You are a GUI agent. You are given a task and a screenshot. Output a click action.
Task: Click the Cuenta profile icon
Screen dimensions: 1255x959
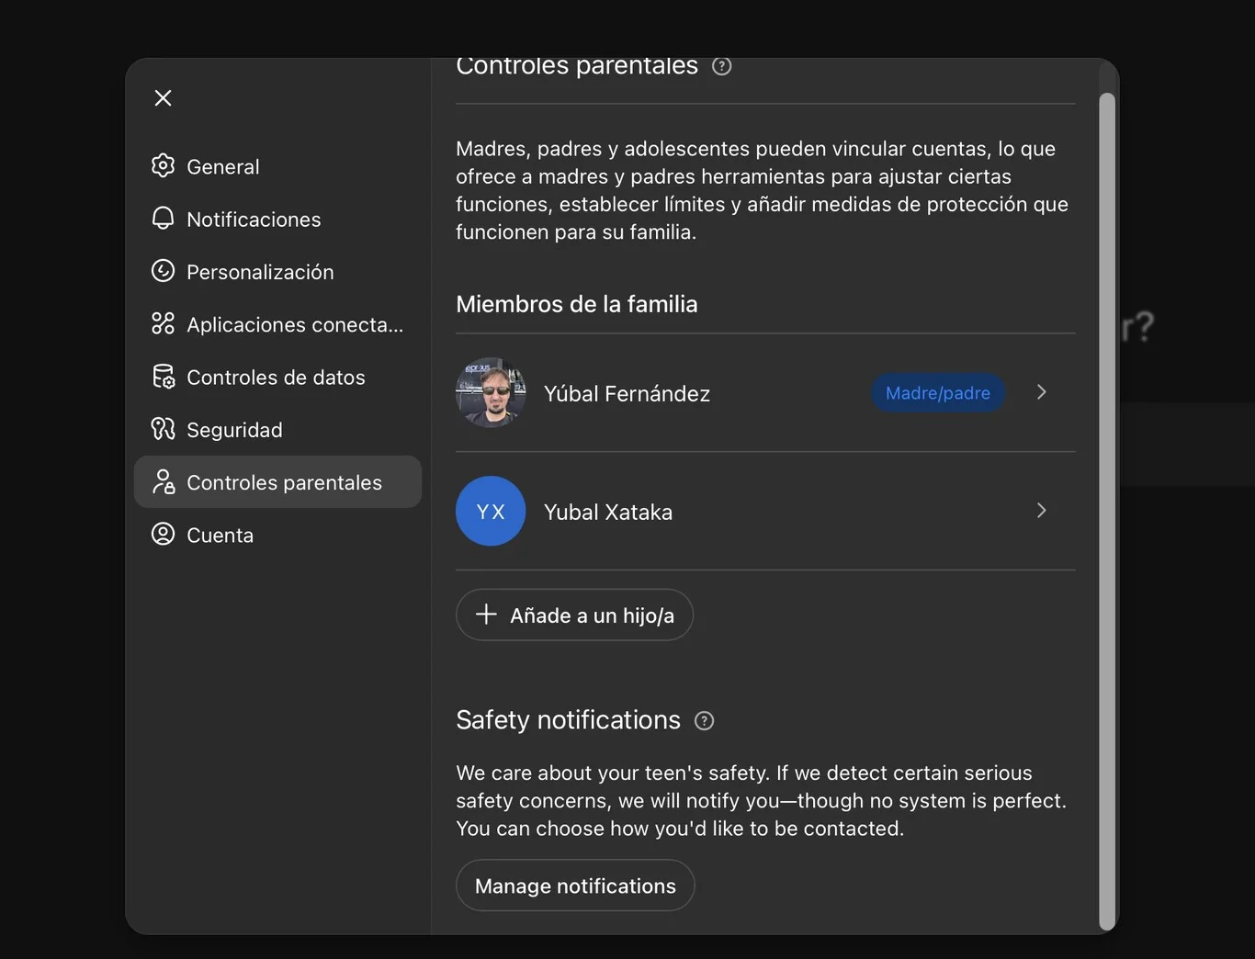tap(163, 535)
